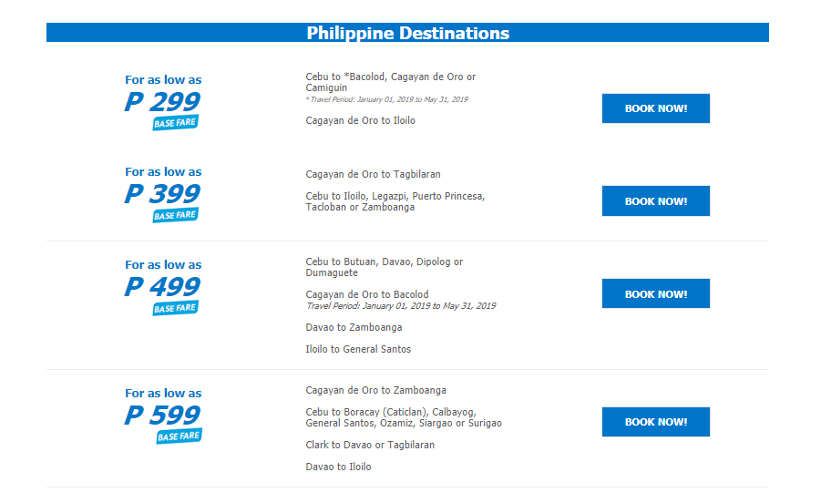
Task: Click the P 599 price graphic
Action: [162, 416]
